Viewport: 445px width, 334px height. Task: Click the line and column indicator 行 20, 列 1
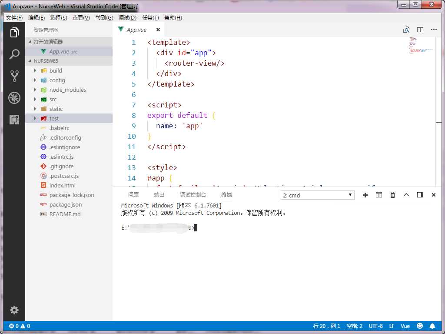pyautogui.click(x=327, y=326)
